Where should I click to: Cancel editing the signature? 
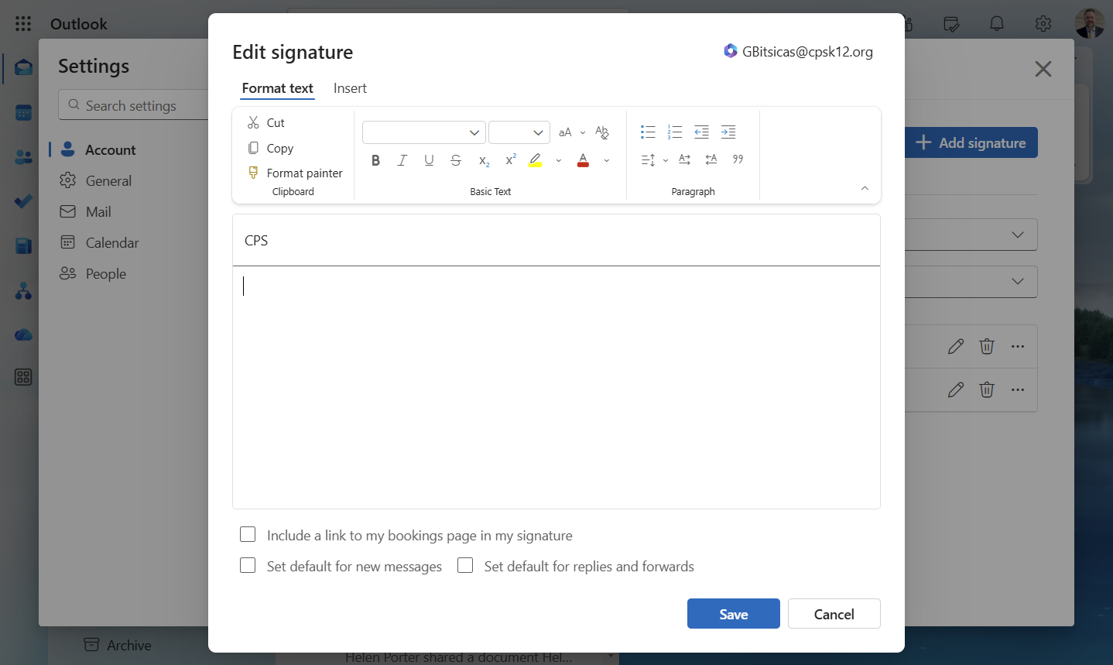(x=834, y=614)
